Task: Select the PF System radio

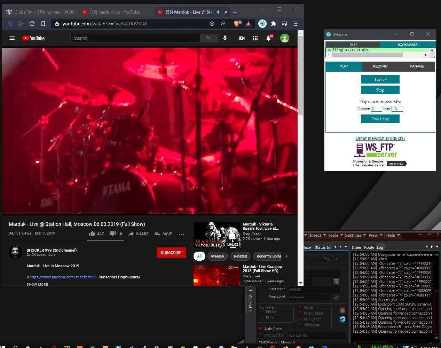Action: [x=300, y=319]
